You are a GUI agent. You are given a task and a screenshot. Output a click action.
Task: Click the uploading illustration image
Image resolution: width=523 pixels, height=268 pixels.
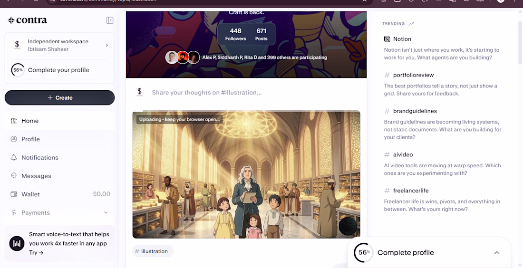[246, 174]
